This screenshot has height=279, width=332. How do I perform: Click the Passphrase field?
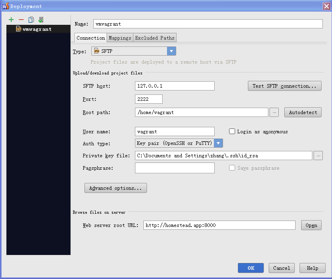pyautogui.click(x=175, y=168)
